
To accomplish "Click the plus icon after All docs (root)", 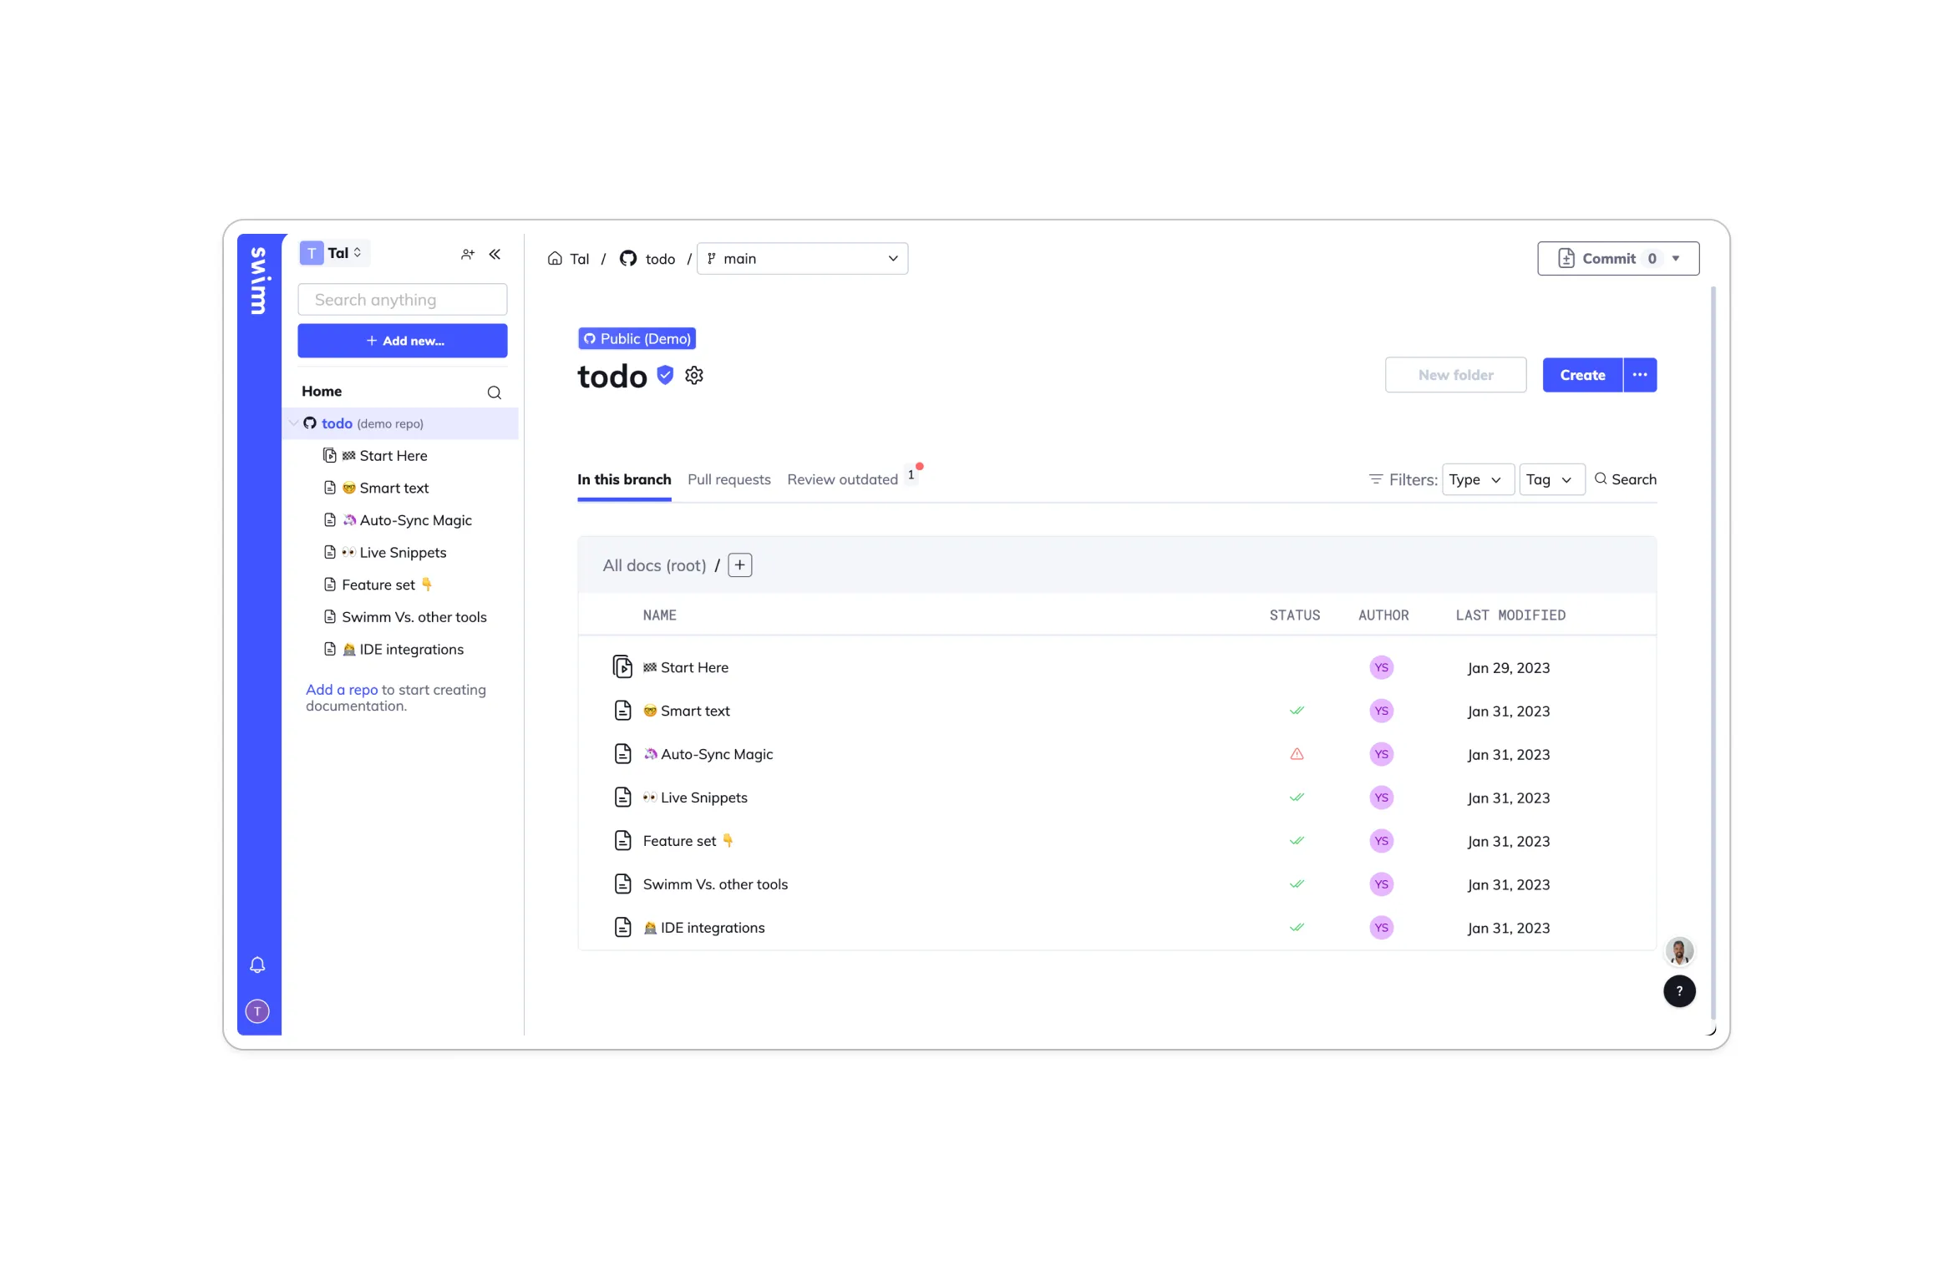I will point(740,565).
